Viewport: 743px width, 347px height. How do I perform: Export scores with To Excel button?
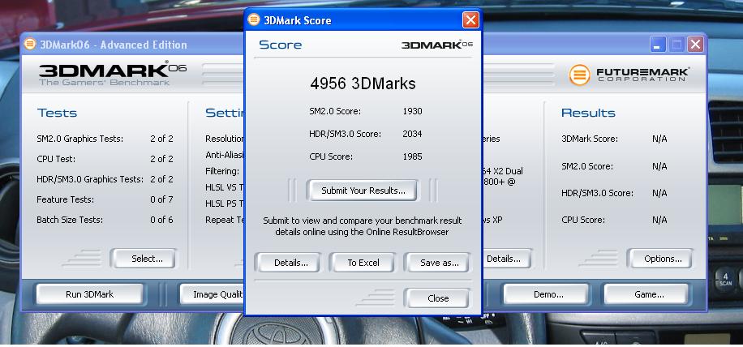(363, 263)
